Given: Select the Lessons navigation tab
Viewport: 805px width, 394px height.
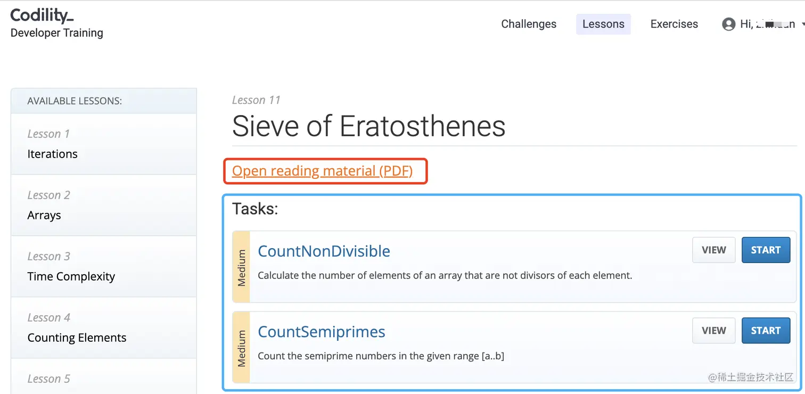Looking at the screenshot, I should (603, 24).
